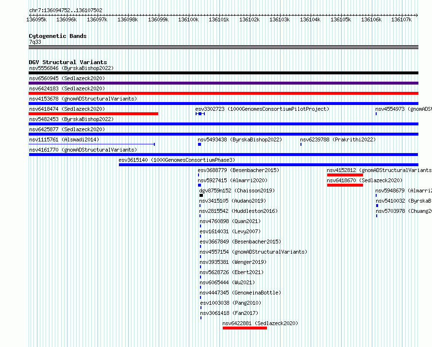Screen dimensions: 432x347
Task: Open nsv3415105 (Audano2019) label
Action: click(x=233, y=201)
